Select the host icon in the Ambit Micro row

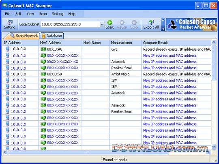7,74
